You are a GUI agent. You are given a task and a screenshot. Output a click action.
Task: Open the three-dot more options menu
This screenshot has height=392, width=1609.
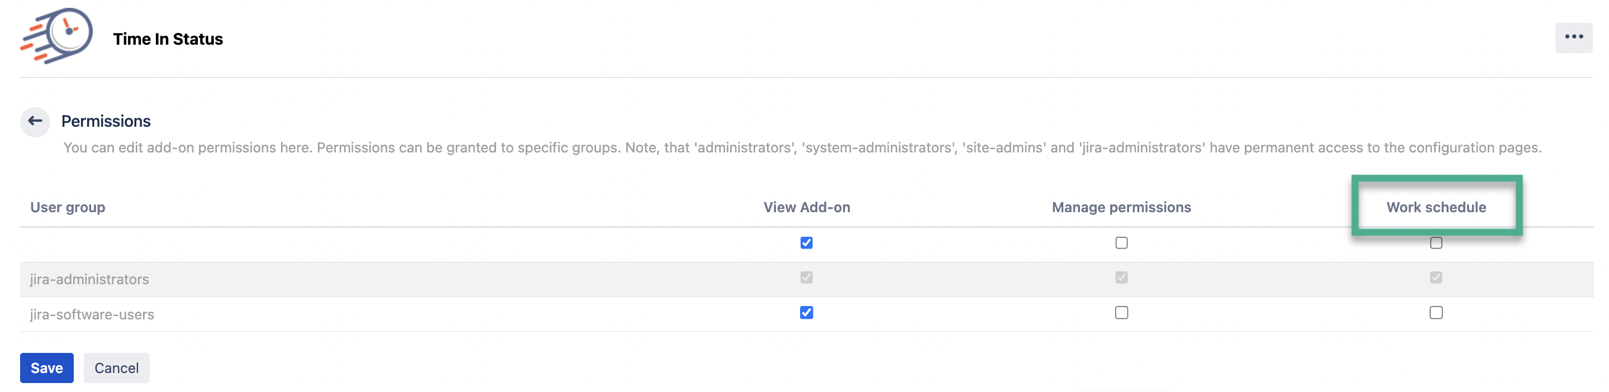tap(1573, 37)
